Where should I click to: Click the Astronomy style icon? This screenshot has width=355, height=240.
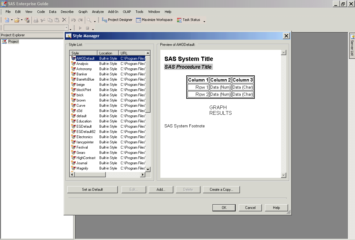click(x=73, y=69)
